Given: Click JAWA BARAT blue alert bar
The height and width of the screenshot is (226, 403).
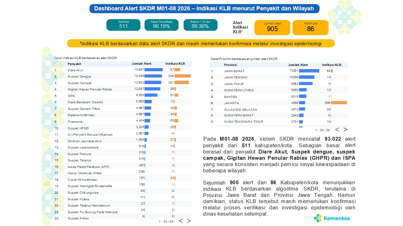Looking at the screenshot, I should point(309,71).
